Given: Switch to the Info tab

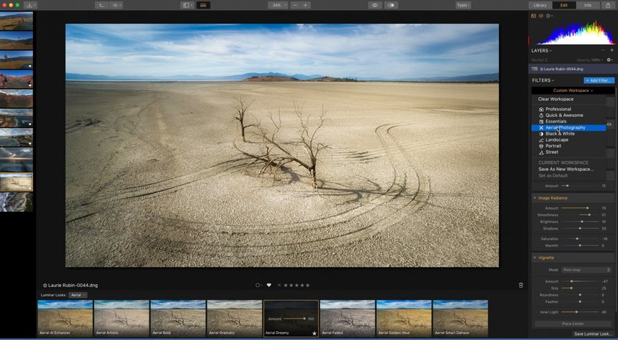Looking at the screenshot, I should click(x=588, y=5).
